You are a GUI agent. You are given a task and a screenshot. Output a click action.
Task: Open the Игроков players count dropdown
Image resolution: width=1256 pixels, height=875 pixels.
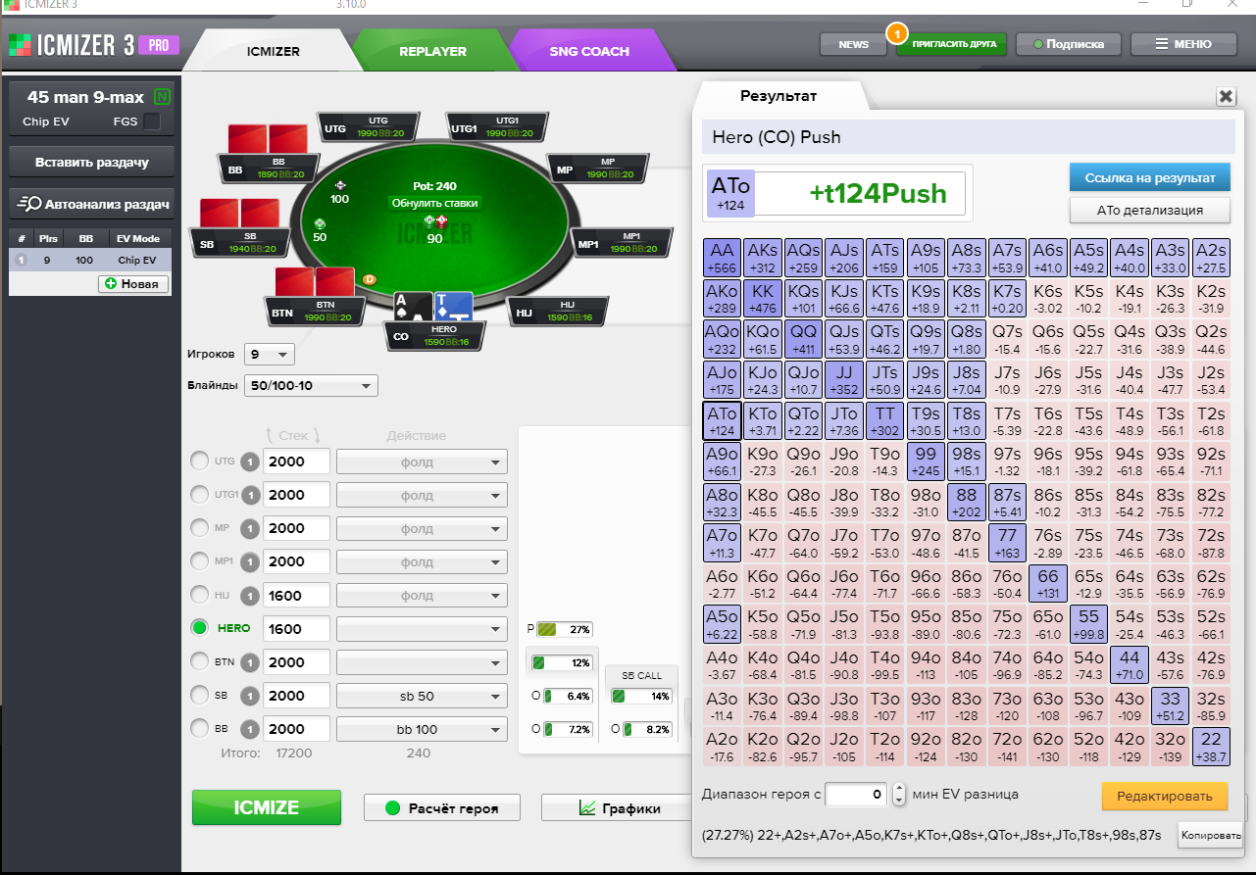269,354
